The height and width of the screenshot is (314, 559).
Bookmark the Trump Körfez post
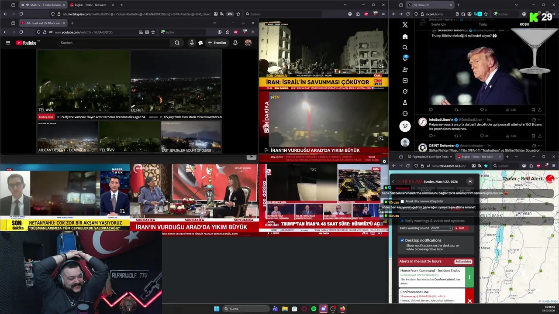coord(533,110)
